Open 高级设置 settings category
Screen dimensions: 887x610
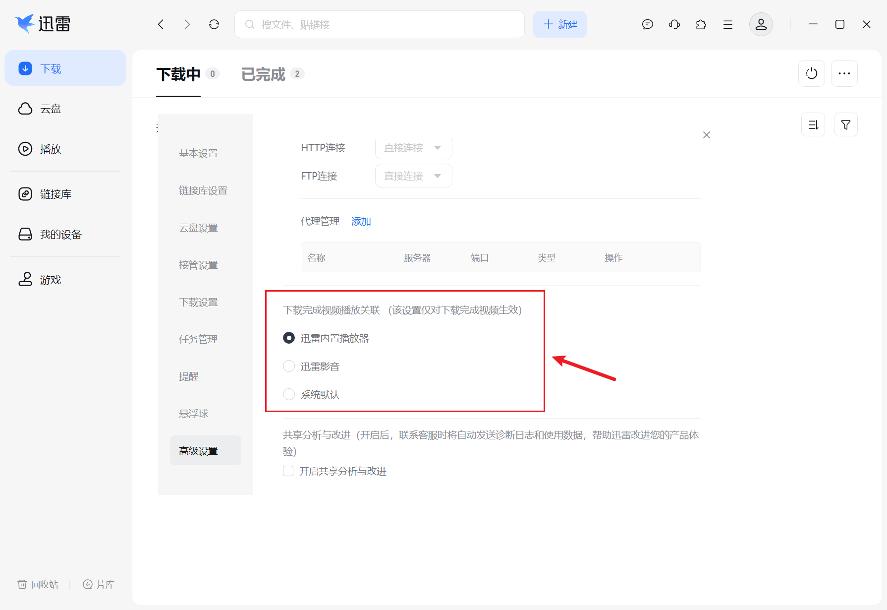pyautogui.click(x=206, y=450)
